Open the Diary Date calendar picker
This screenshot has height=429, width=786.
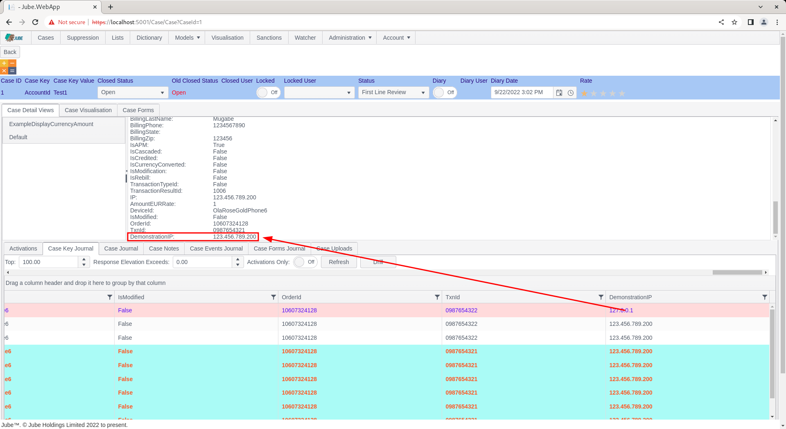(x=559, y=93)
